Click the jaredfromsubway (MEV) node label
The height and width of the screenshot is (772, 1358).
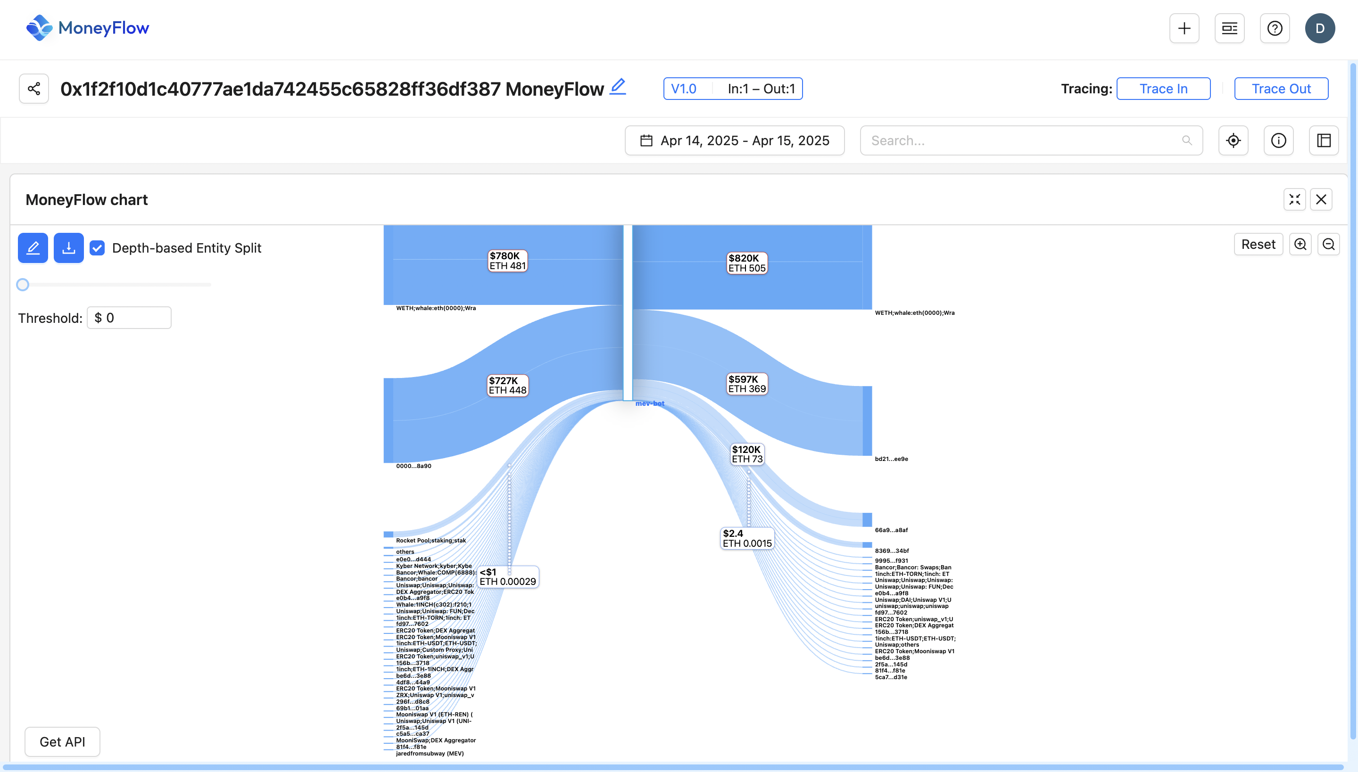click(430, 754)
